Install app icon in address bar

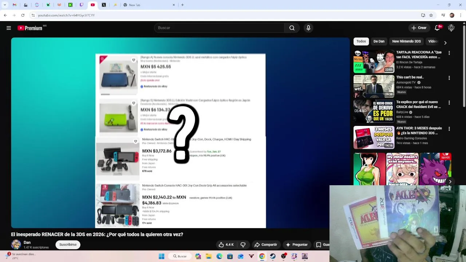pyautogui.click(x=423, y=15)
